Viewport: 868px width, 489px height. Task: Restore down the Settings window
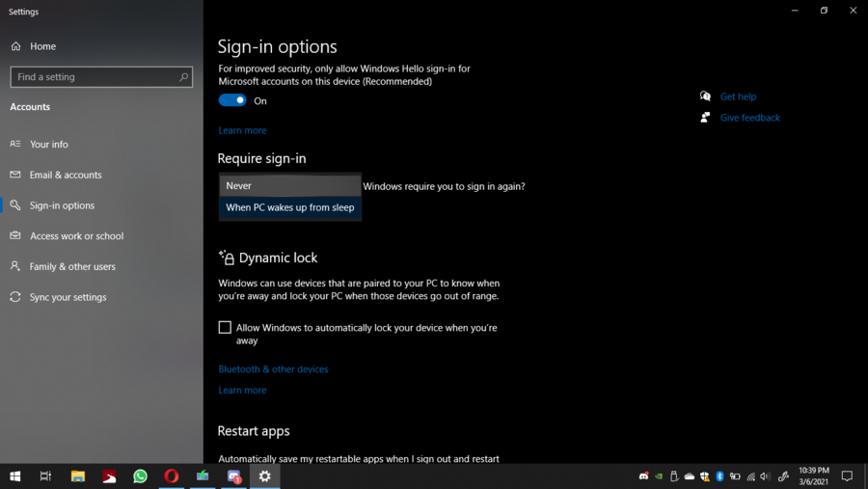tap(824, 11)
